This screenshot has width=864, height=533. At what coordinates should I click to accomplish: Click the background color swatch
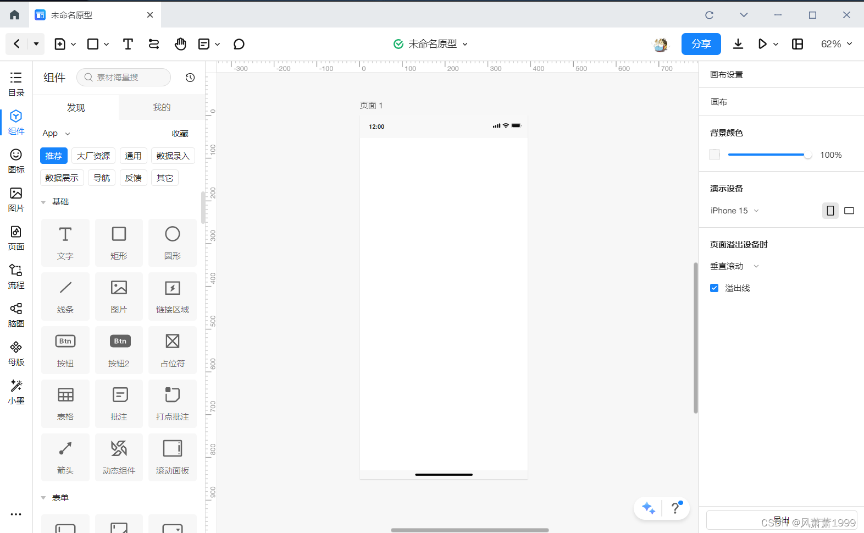click(x=715, y=155)
